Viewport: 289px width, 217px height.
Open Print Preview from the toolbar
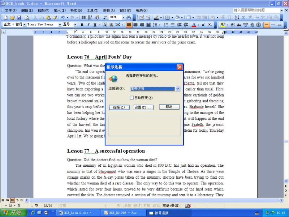pos(27,17)
